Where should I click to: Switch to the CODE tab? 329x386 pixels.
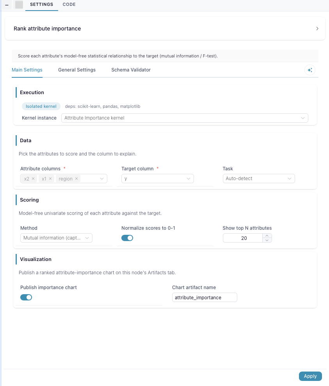coord(69,4)
